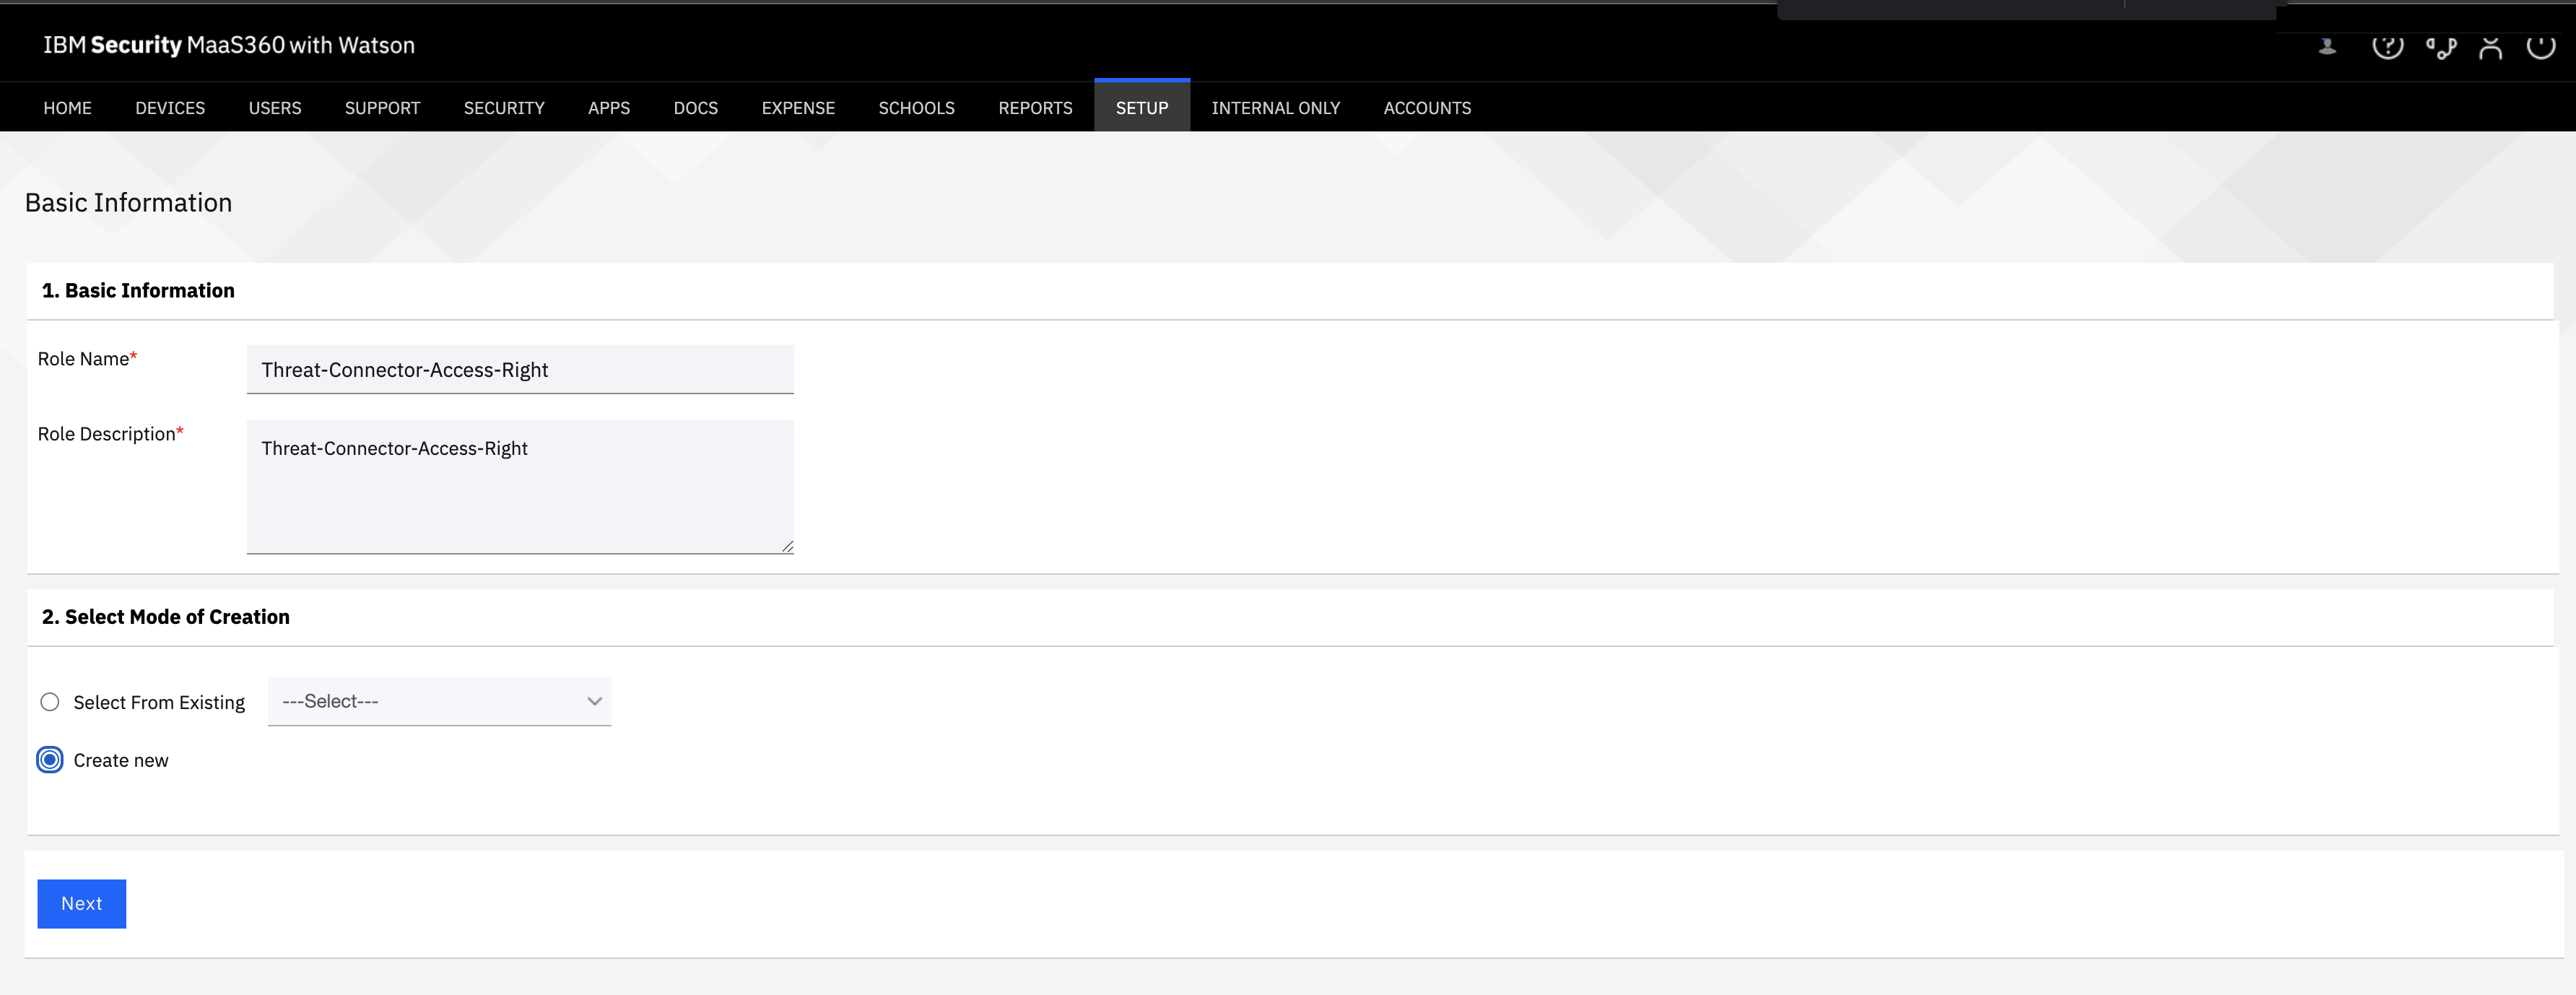Image resolution: width=2576 pixels, height=995 pixels.
Task: Click the power logout icon
Action: click(2540, 46)
